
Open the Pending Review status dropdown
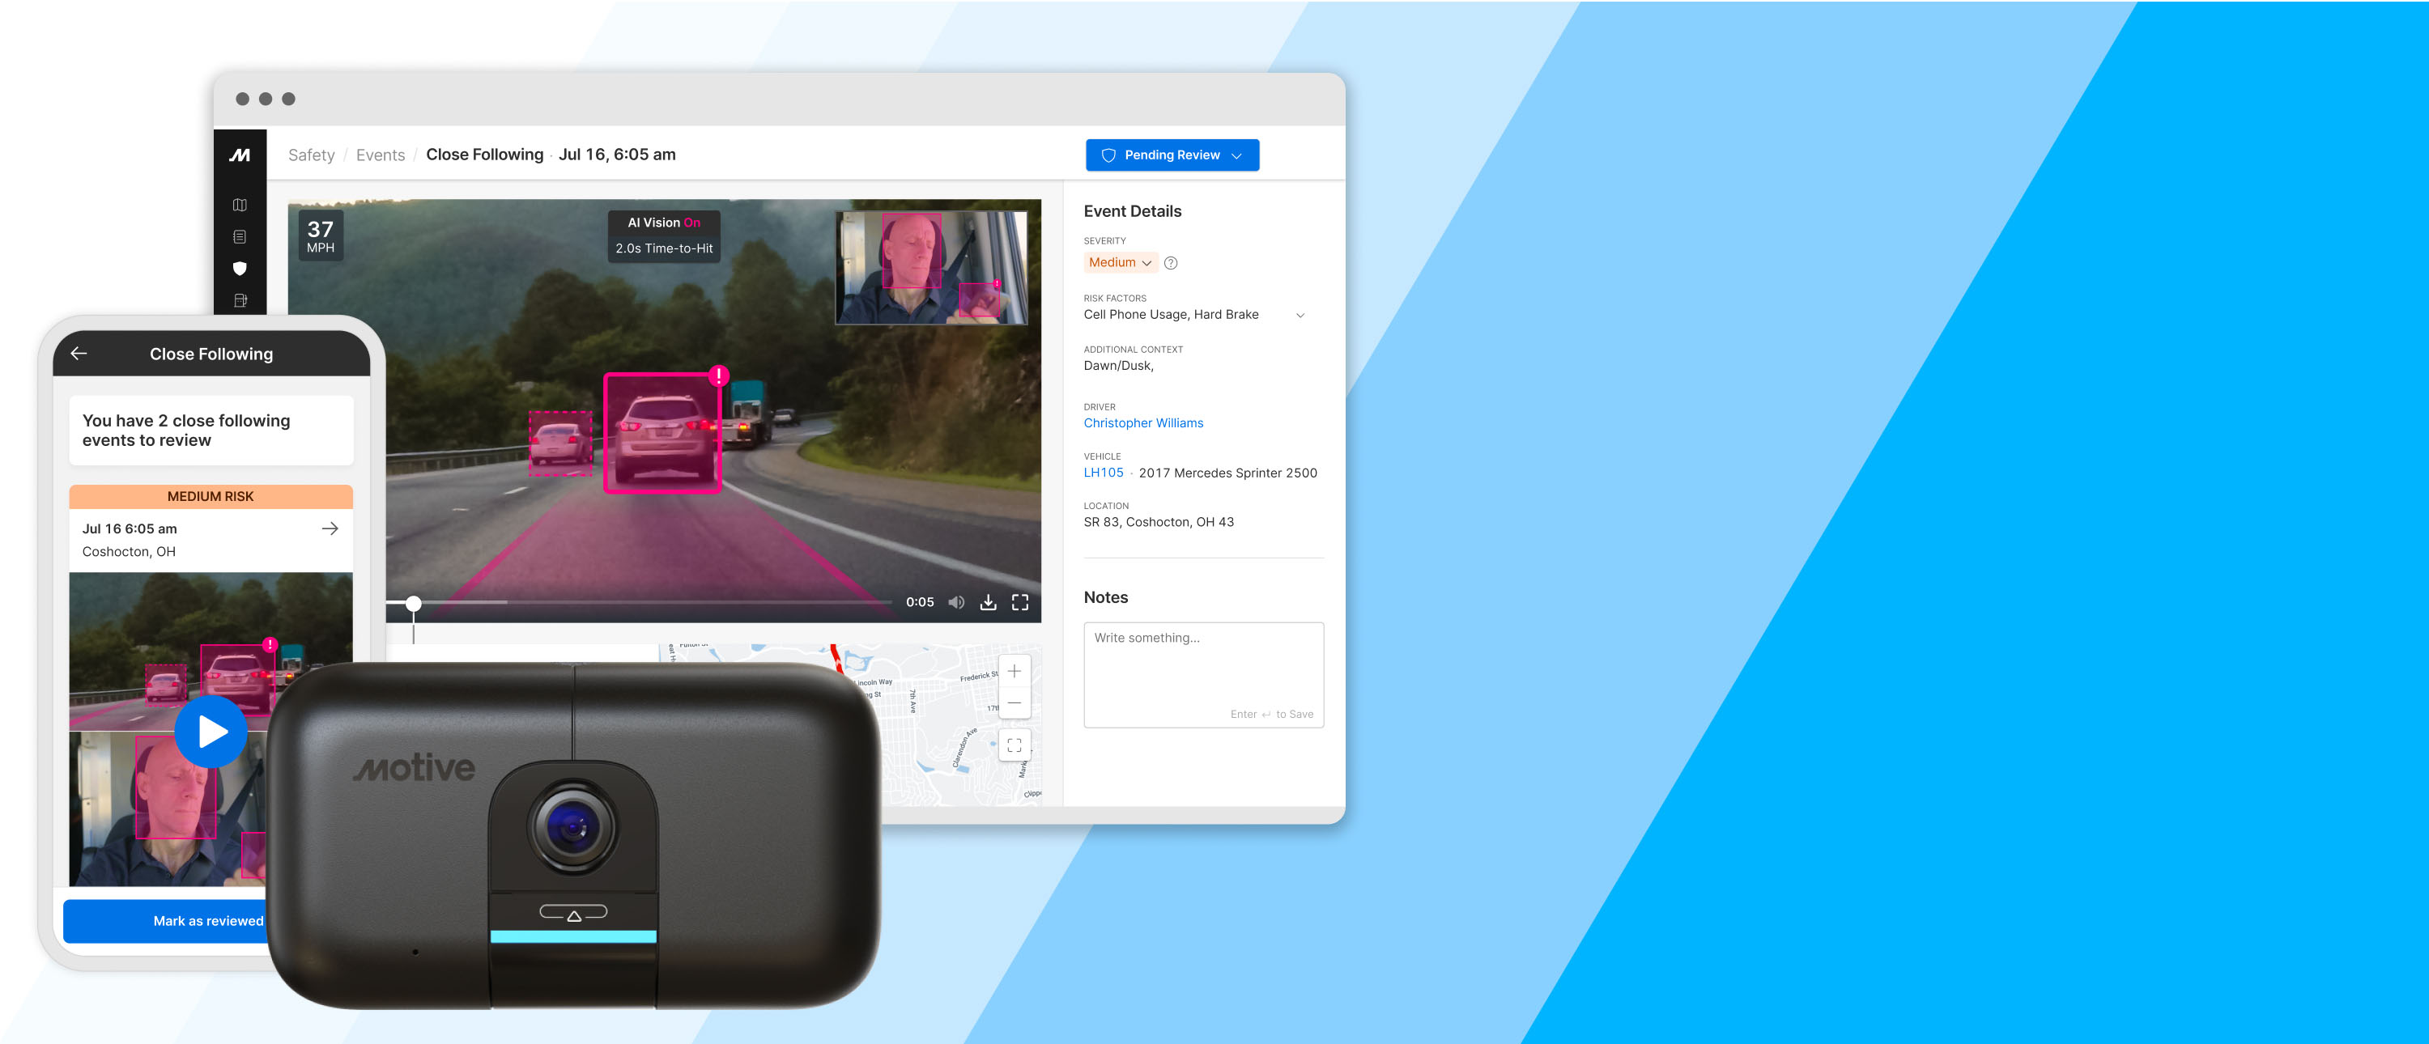click(1172, 155)
